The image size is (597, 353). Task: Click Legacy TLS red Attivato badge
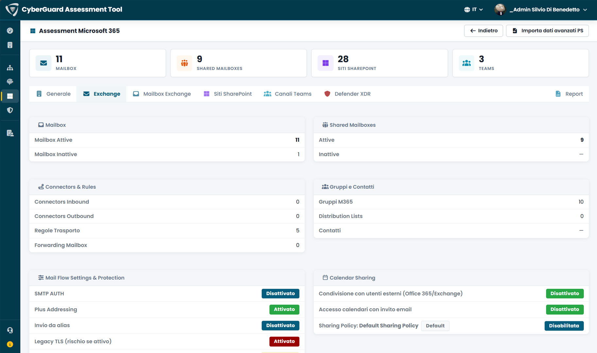pyautogui.click(x=284, y=341)
